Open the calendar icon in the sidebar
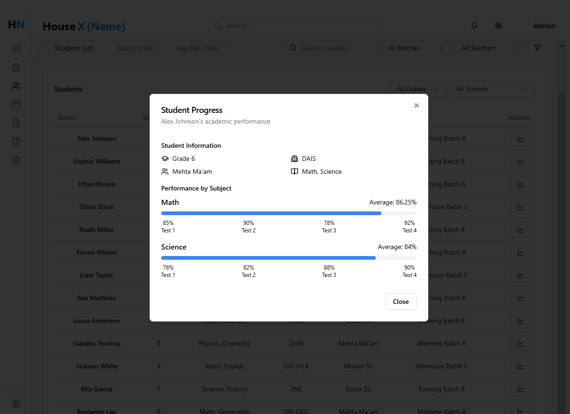 16,105
